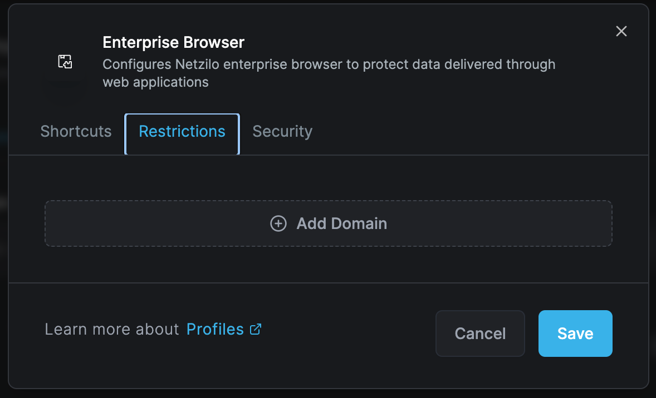Click the Netzilo enterprise browser description text
The height and width of the screenshot is (398, 656).
[x=329, y=64]
